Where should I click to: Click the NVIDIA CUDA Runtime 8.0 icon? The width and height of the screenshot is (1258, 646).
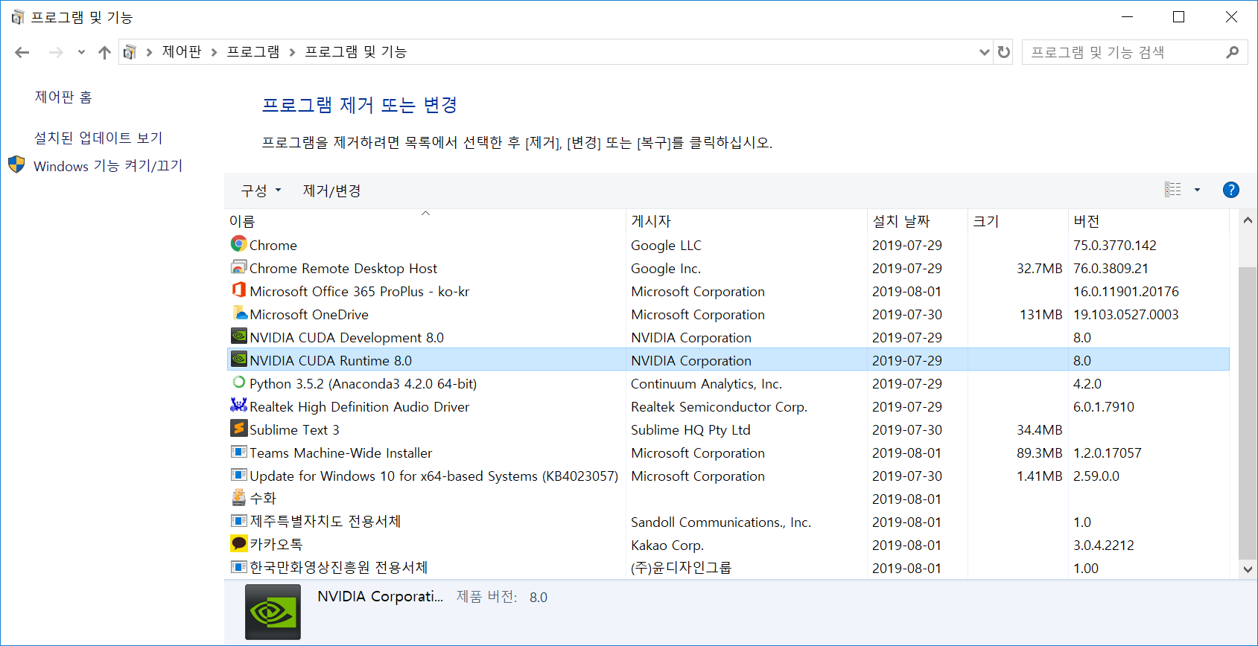(238, 359)
